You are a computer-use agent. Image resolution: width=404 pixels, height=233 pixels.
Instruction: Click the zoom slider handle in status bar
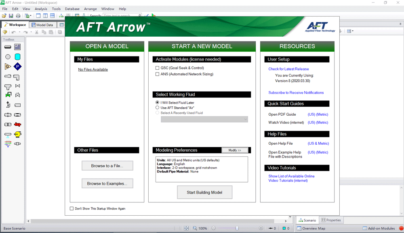click(x=237, y=228)
